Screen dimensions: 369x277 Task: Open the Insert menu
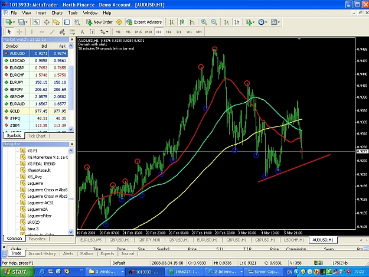pos(41,13)
